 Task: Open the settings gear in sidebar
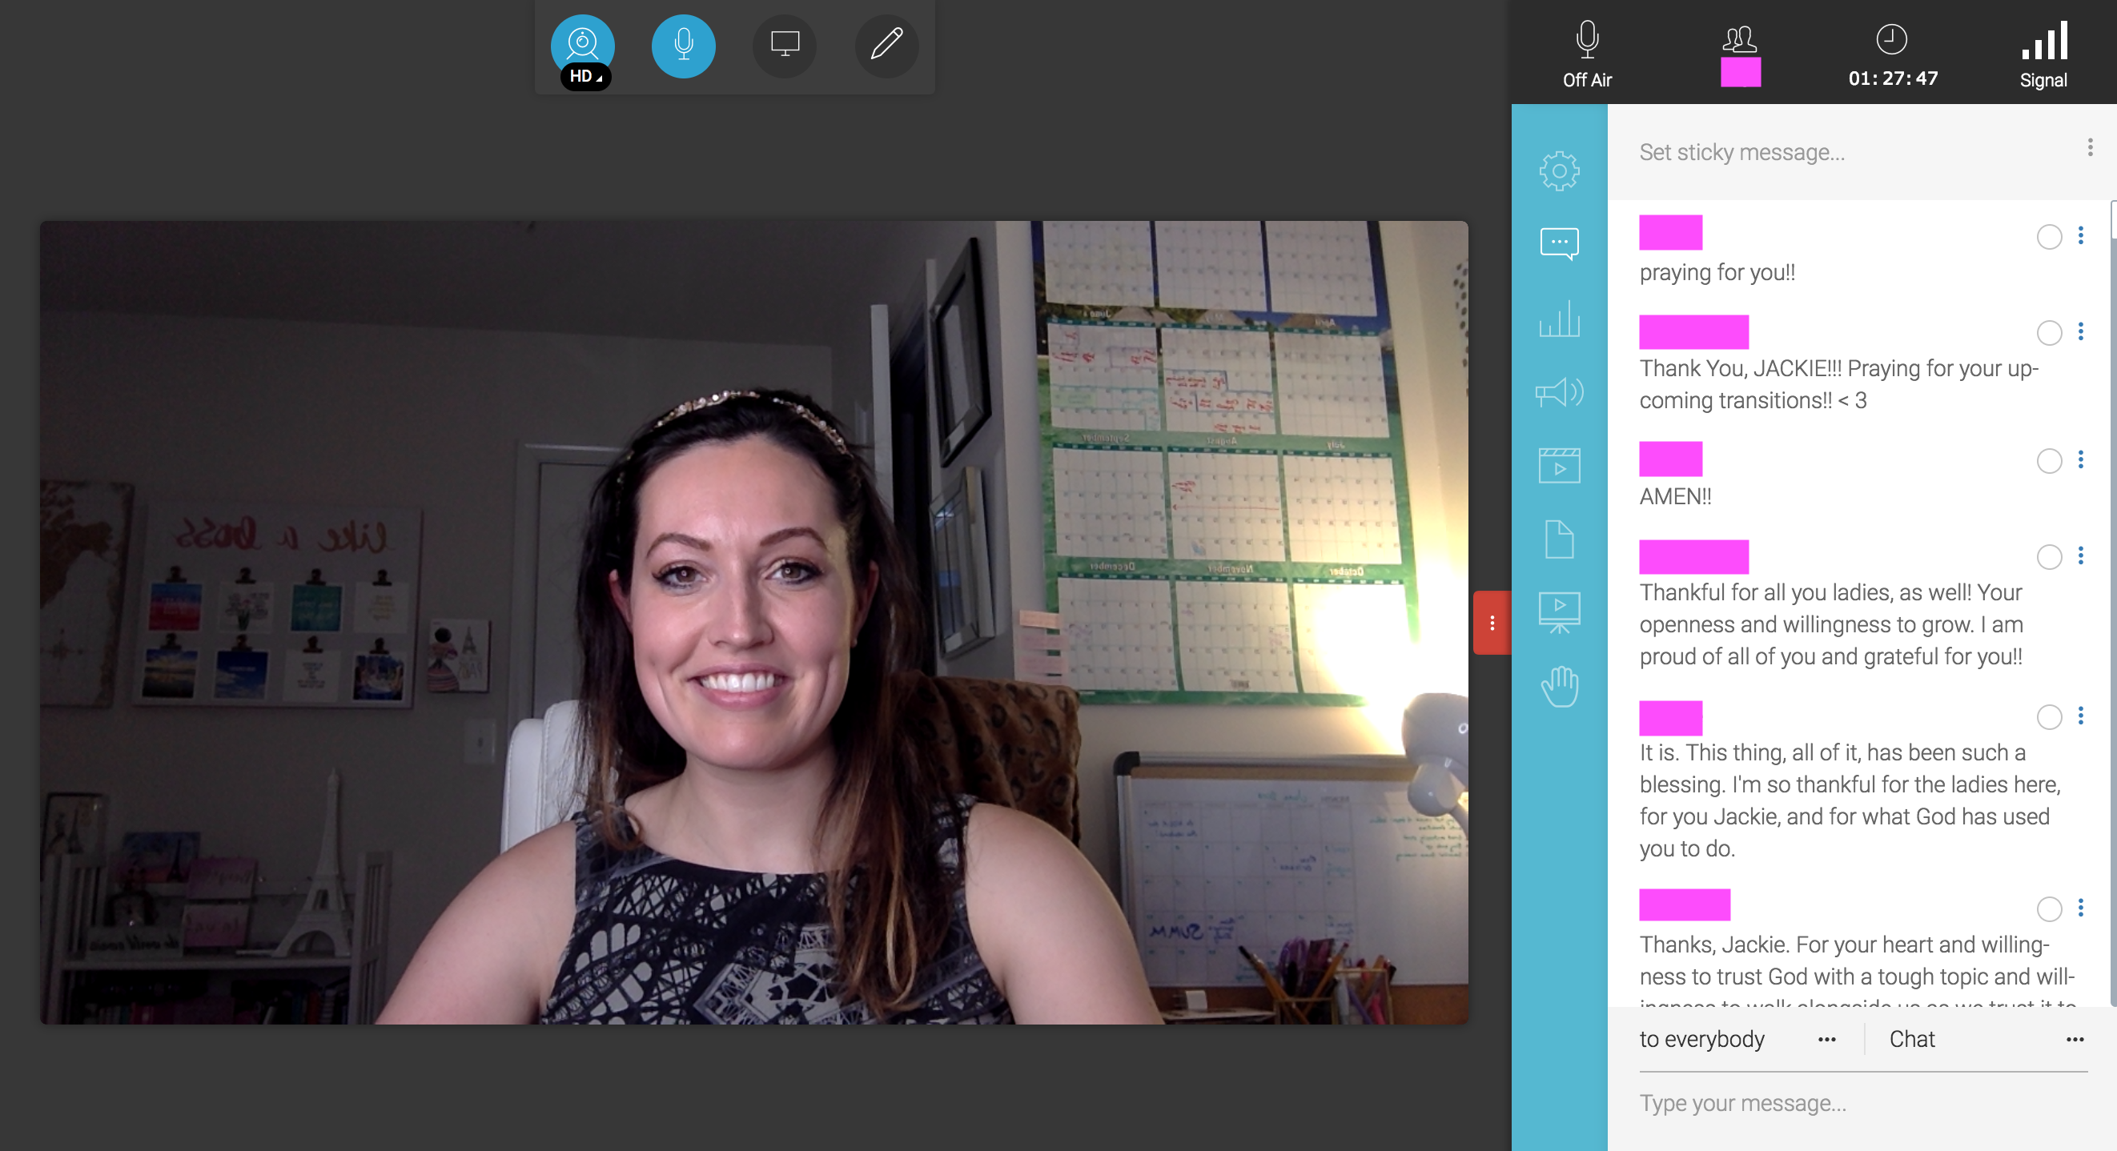[1558, 170]
